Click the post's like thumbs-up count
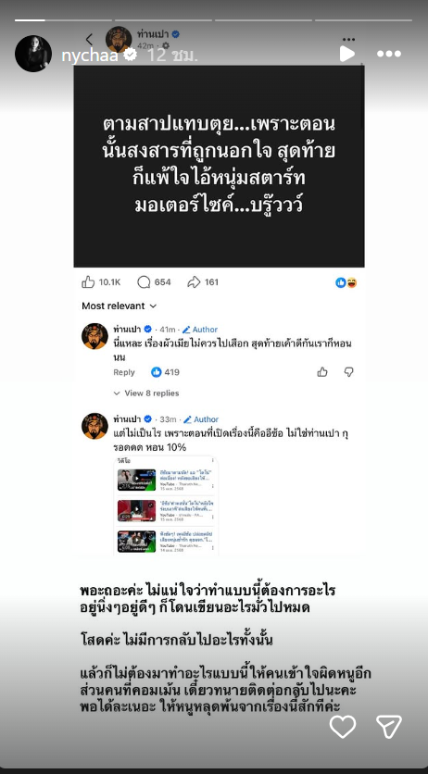The width and height of the screenshot is (428, 774). (101, 282)
